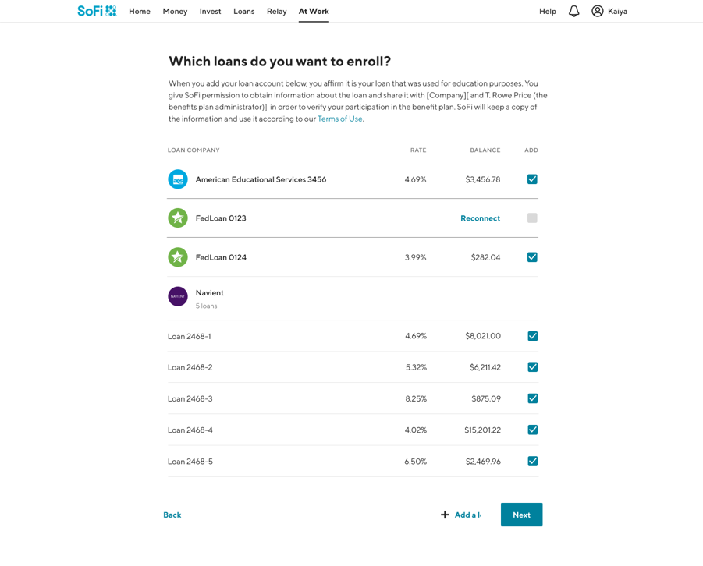The width and height of the screenshot is (703, 566).
Task: Click the Kaiya profile avatar icon
Action: coord(598,11)
